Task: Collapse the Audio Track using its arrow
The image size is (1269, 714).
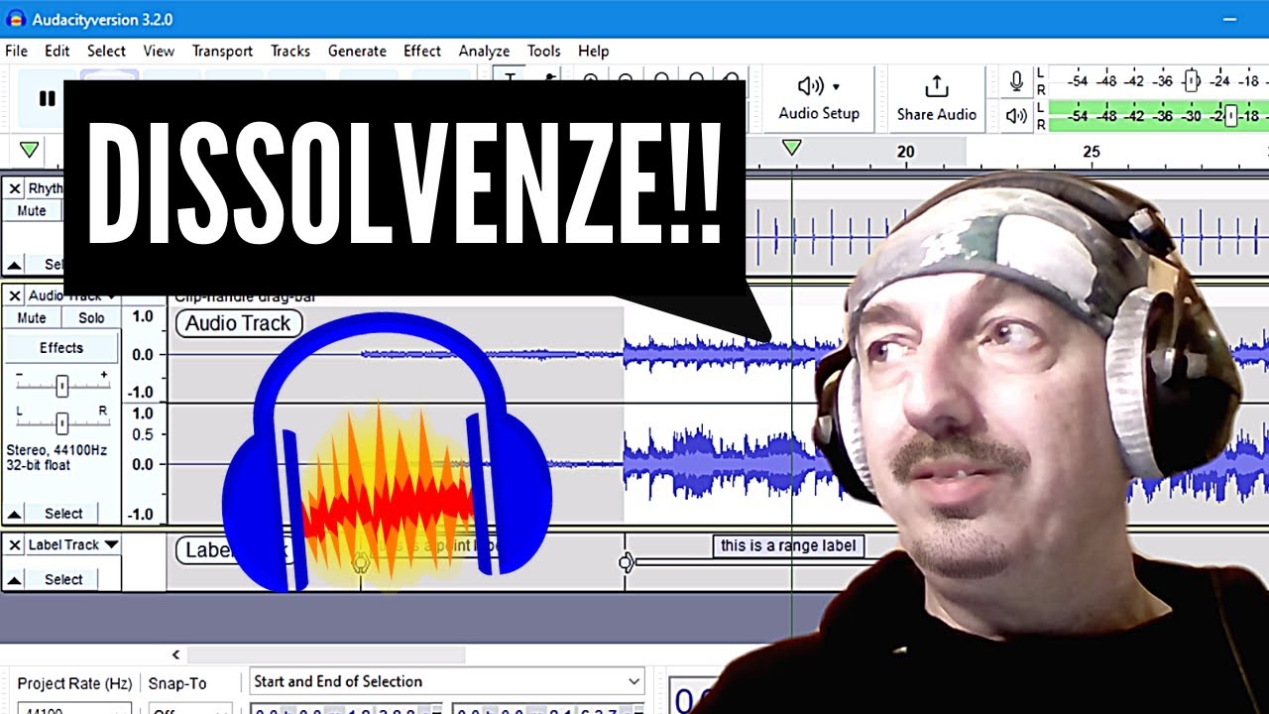Action: tap(15, 514)
